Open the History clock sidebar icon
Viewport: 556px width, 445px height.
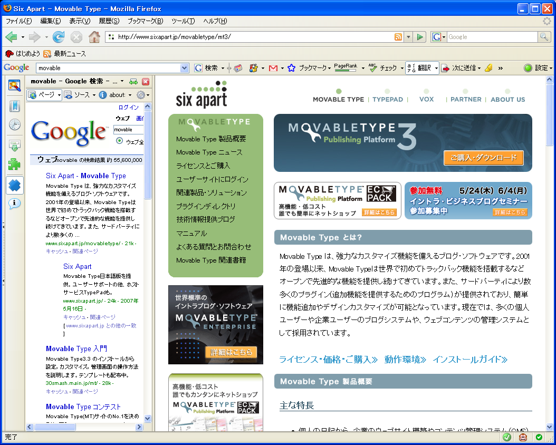[14, 125]
